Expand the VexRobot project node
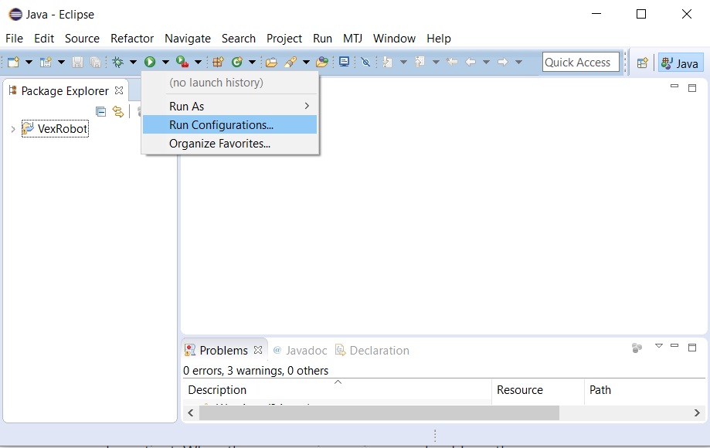Screen dimensions: 710x448 click(12, 129)
